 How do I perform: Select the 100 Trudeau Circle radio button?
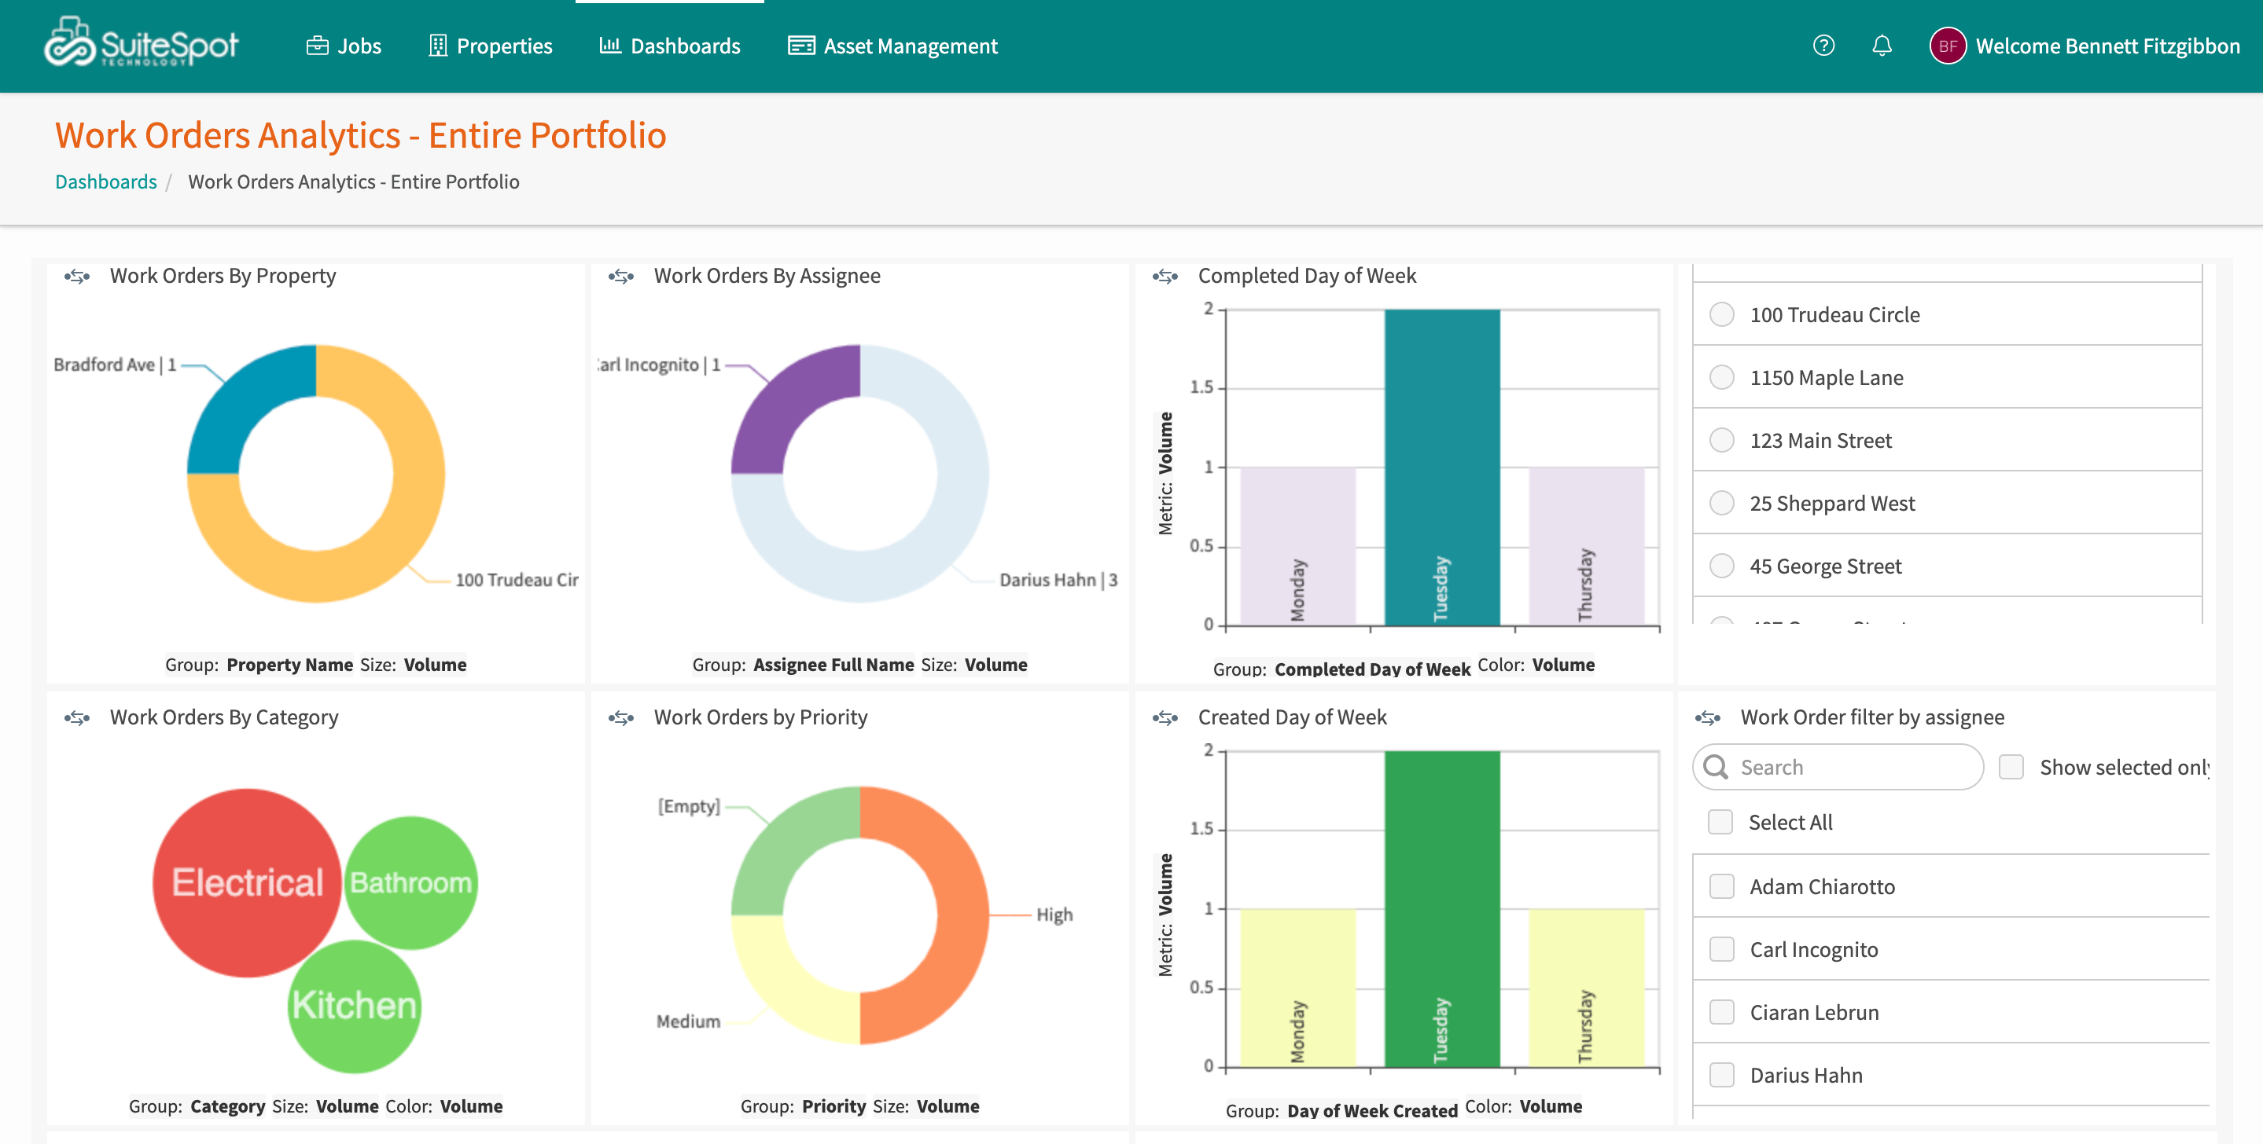tap(1720, 314)
